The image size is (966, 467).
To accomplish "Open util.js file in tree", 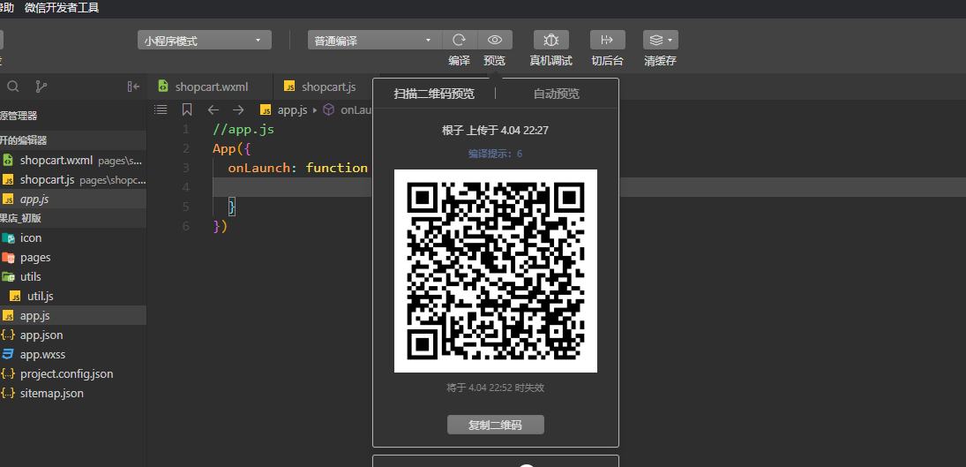I will point(73,297).
